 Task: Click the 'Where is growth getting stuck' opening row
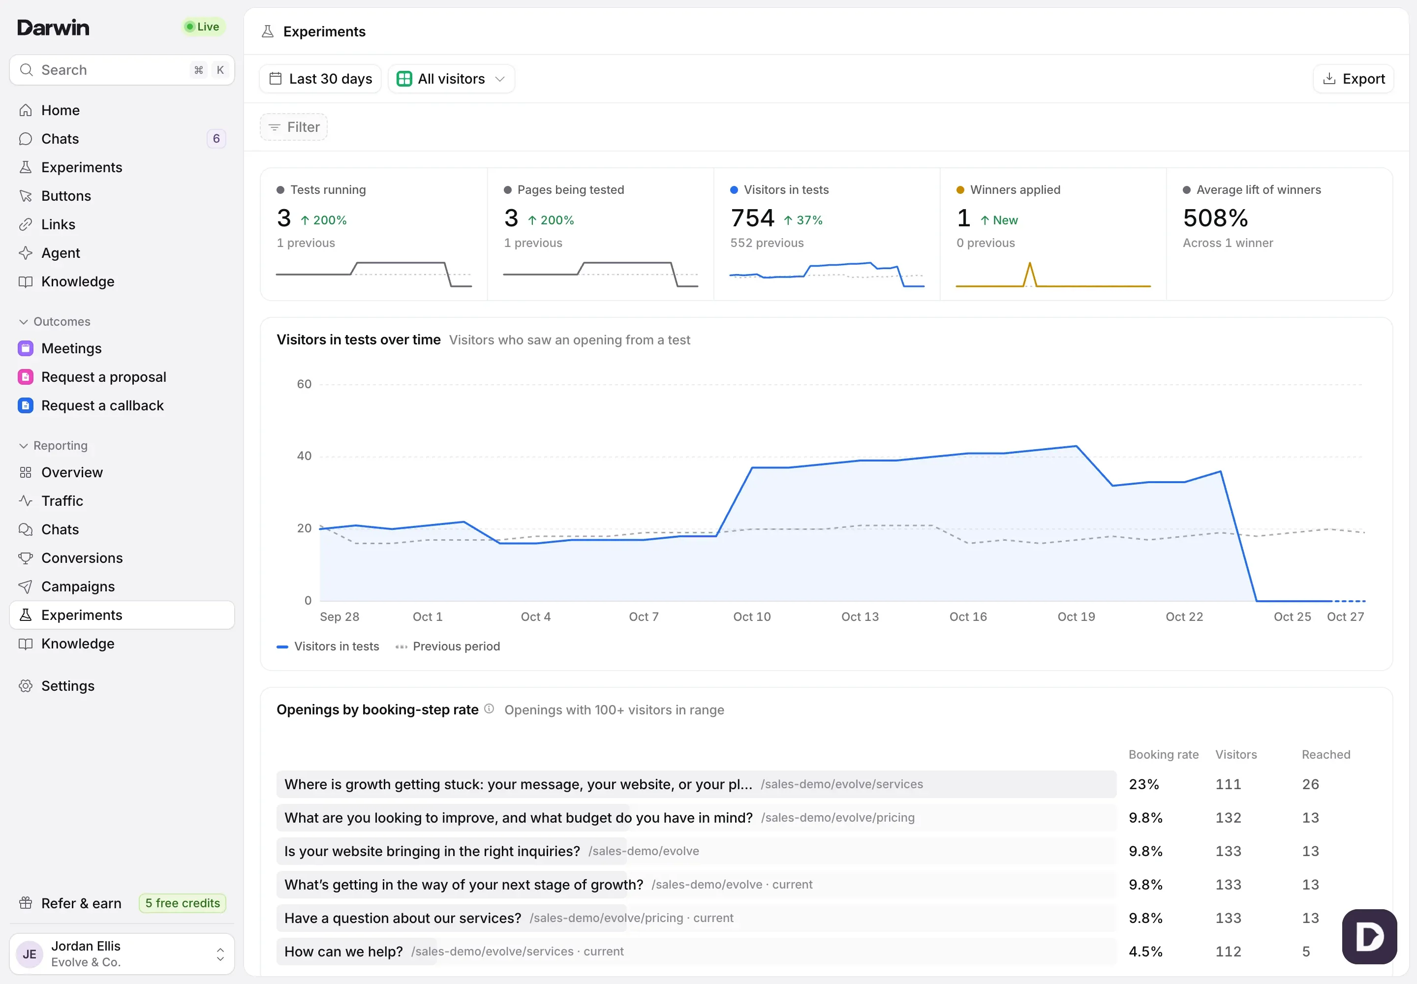click(x=826, y=784)
